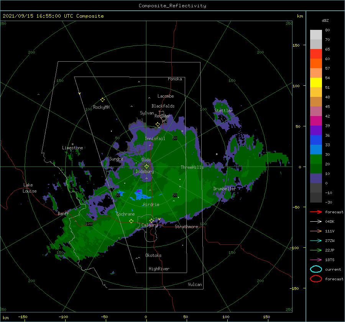Click the dBZ heading above the color scale
The width and height of the screenshot is (345, 322).
(325, 20)
